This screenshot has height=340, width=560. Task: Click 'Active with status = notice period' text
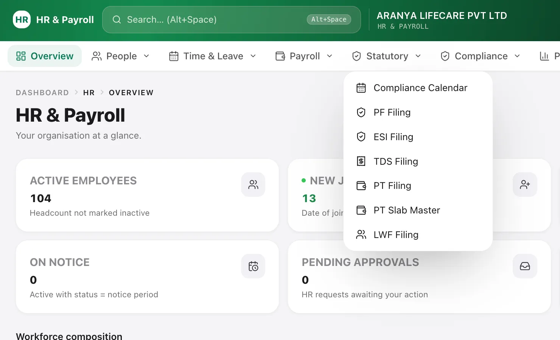point(94,295)
